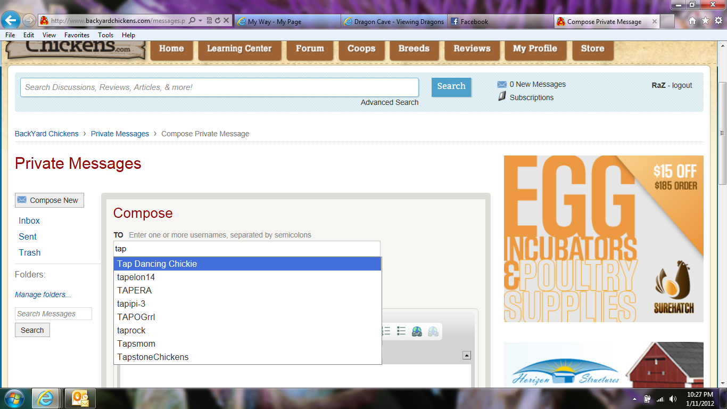
Task: Click the insert link globe icon
Action: pyautogui.click(x=417, y=331)
